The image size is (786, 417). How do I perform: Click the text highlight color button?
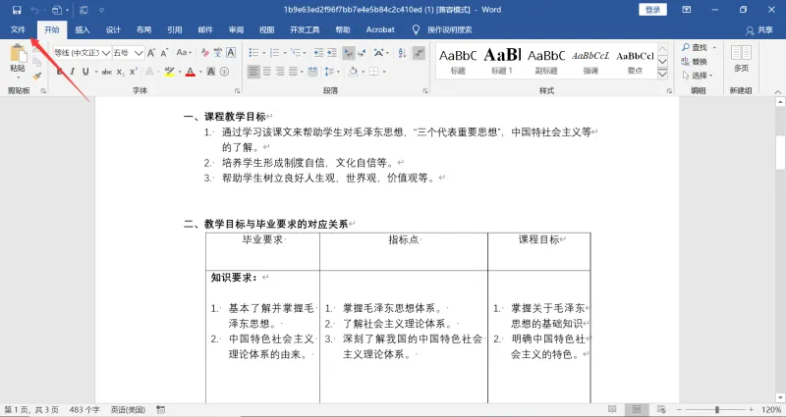pyautogui.click(x=169, y=72)
